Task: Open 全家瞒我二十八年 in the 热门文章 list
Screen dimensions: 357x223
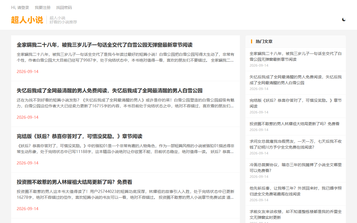Action: pyautogui.click(x=296, y=56)
